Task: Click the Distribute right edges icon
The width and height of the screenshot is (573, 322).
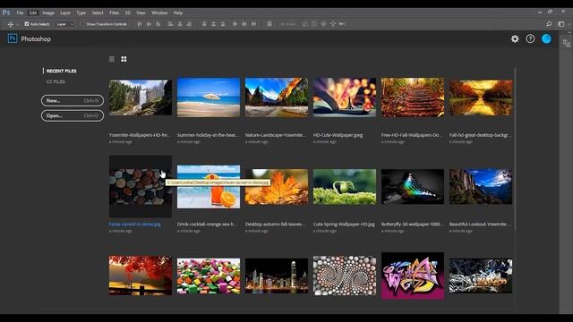Action: (x=253, y=24)
